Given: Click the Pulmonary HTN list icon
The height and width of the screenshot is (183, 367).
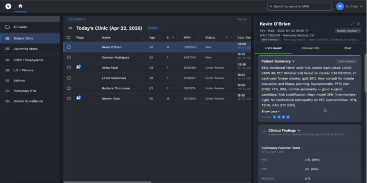Looking at the screenshot, I should click(x=7, y=91).
